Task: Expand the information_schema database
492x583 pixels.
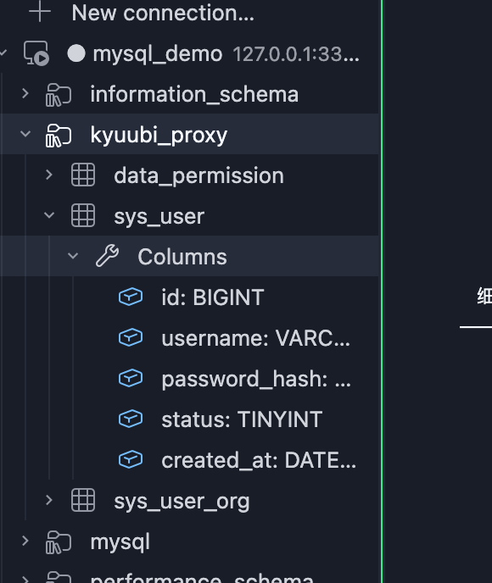Action: pos(25,93)
